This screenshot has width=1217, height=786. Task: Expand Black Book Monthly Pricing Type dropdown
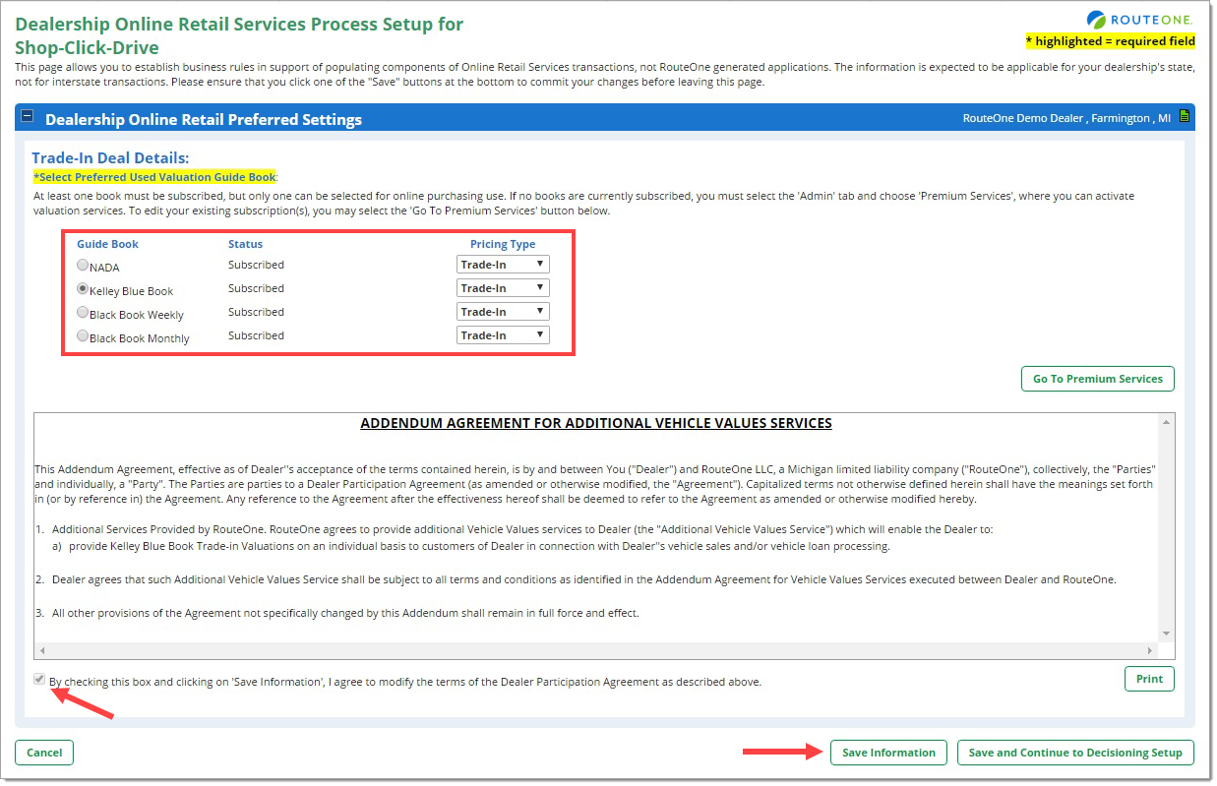tap(503, 335)
